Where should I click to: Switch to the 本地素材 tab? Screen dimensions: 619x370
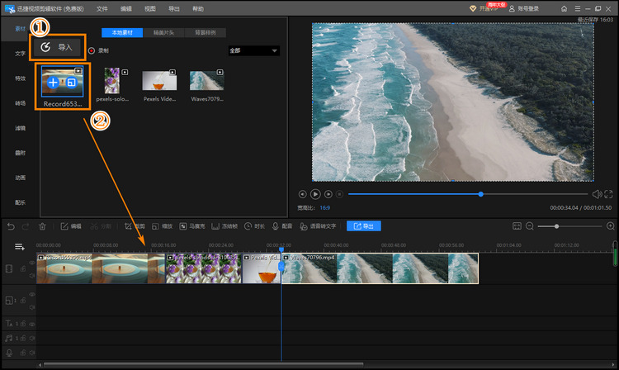tap(122, 32)
